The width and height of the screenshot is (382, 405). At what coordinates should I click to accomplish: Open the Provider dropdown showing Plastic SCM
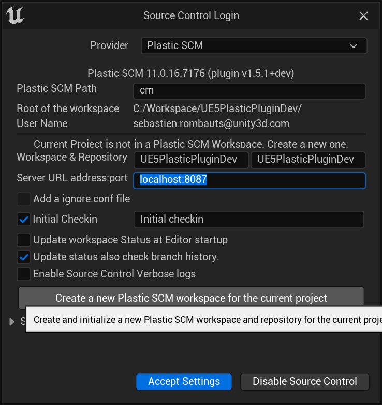254,45
